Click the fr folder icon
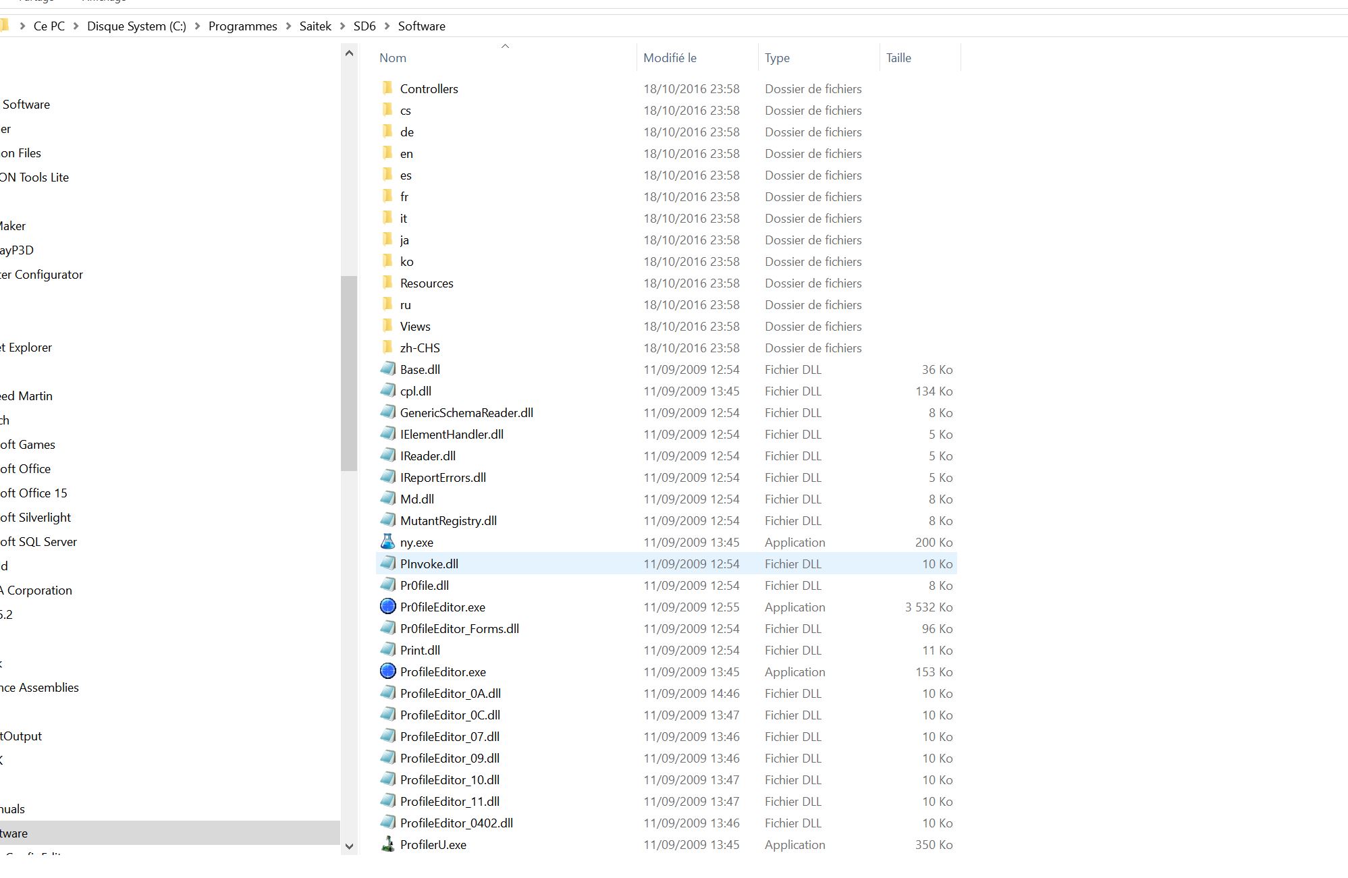Image resolution: width=1348 pixels, height=878 pixels. click(387, 196)
